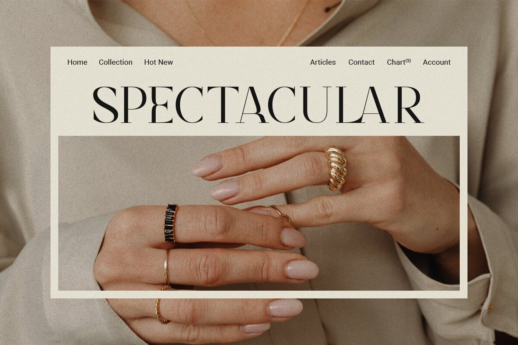Open the Chart cart link

click(396, 62)
